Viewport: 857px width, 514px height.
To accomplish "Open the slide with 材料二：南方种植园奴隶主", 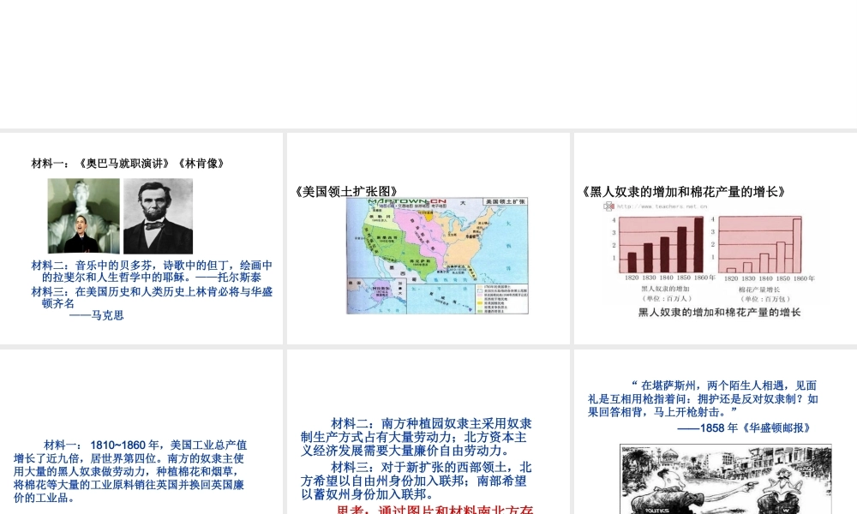I will pyautogui.click(x=428, y=432).
